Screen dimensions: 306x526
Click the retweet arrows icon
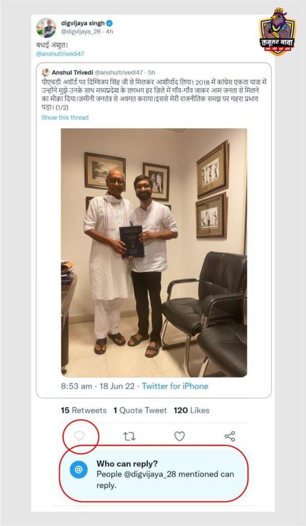click(129, 437)
